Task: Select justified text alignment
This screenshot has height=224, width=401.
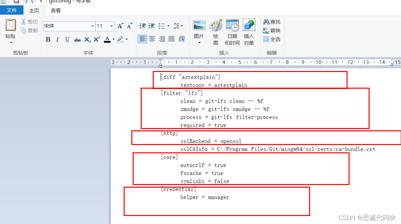Action: coord(171,39)
